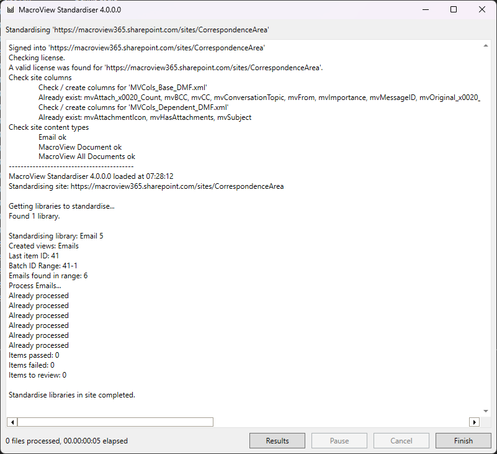This screenshot has height=454, width=497.
Task: Click the horizontal scrollbar right arrow
Action: coord(474,422)
